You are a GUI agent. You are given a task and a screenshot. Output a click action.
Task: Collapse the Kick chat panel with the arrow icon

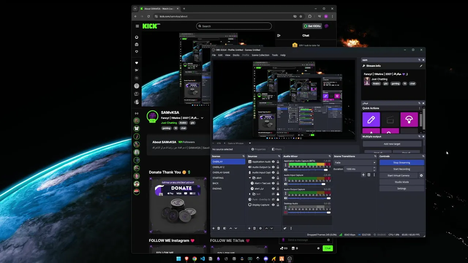coord(279,35)
